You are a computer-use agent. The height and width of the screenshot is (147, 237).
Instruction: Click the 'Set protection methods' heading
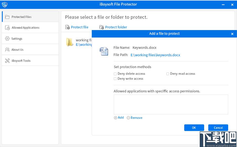pyautogui.click(x=132, y=67)
